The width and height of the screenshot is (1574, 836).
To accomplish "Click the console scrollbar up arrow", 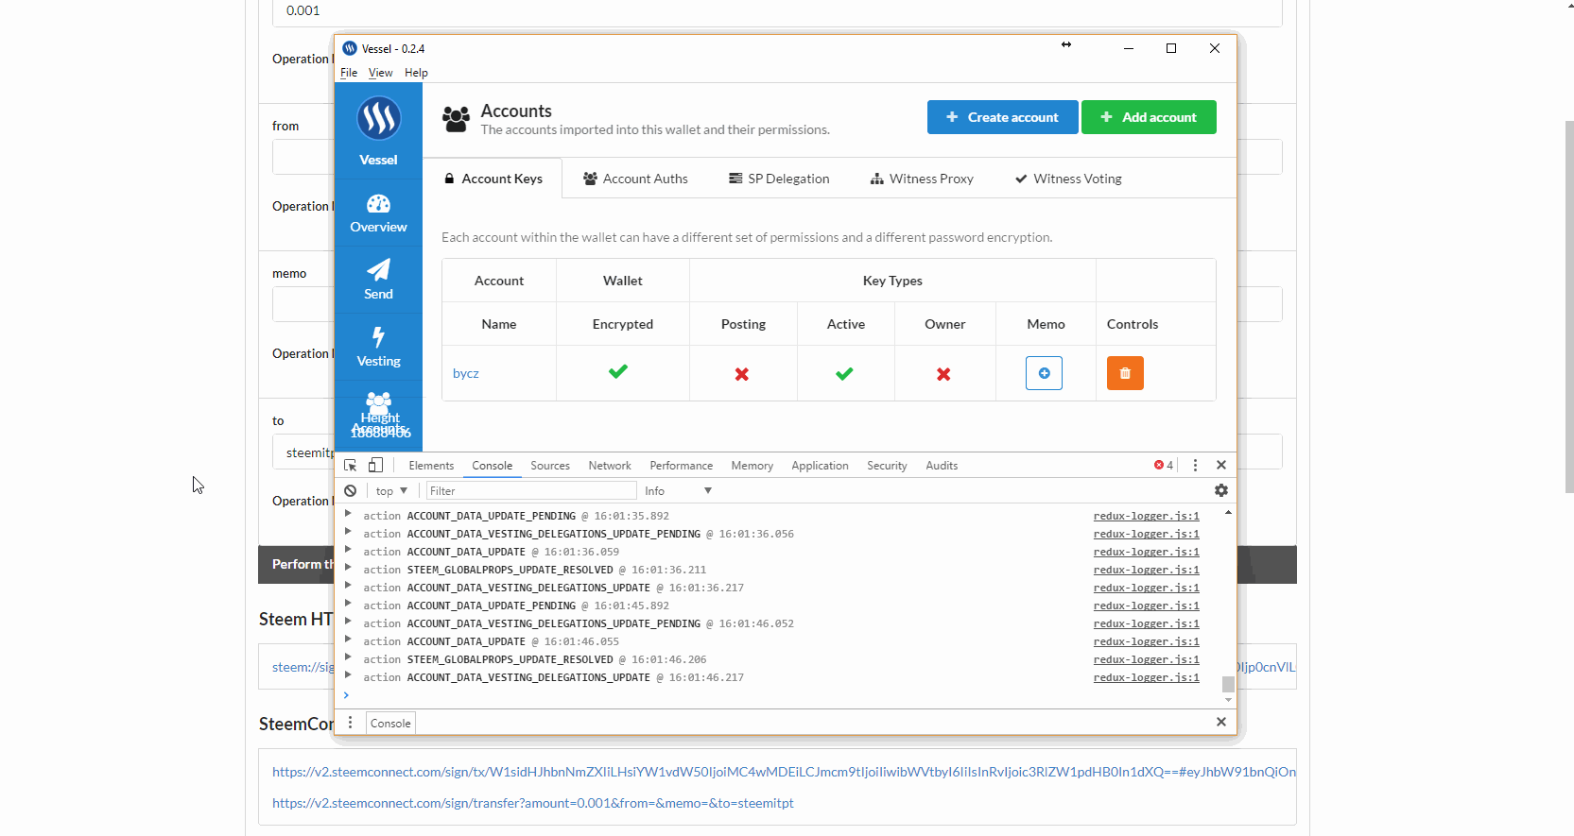I will pyautogui.click(x=1228, y=512).
